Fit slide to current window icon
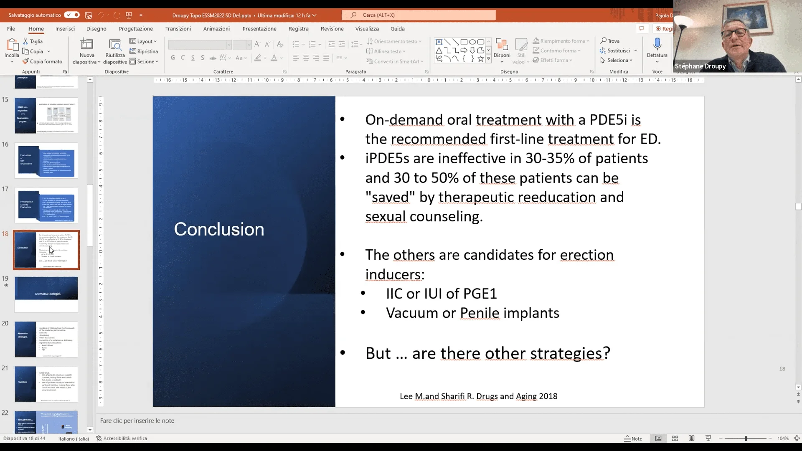This screenshot has height=451, width=802. tap(797, 438)
